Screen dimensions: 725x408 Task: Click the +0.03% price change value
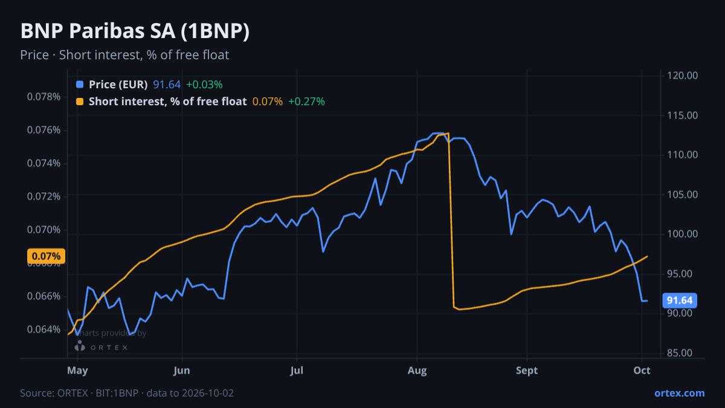204,85
